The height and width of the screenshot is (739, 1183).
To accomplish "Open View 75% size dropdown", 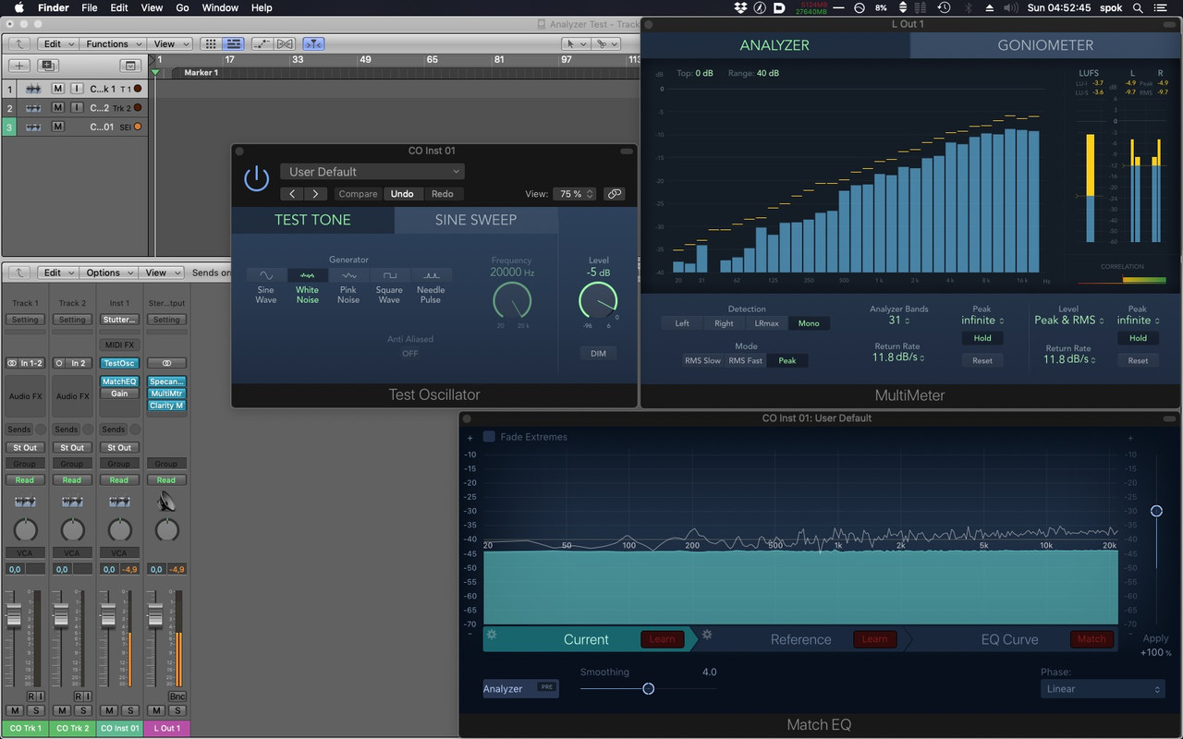I will [x=575, y=194].
